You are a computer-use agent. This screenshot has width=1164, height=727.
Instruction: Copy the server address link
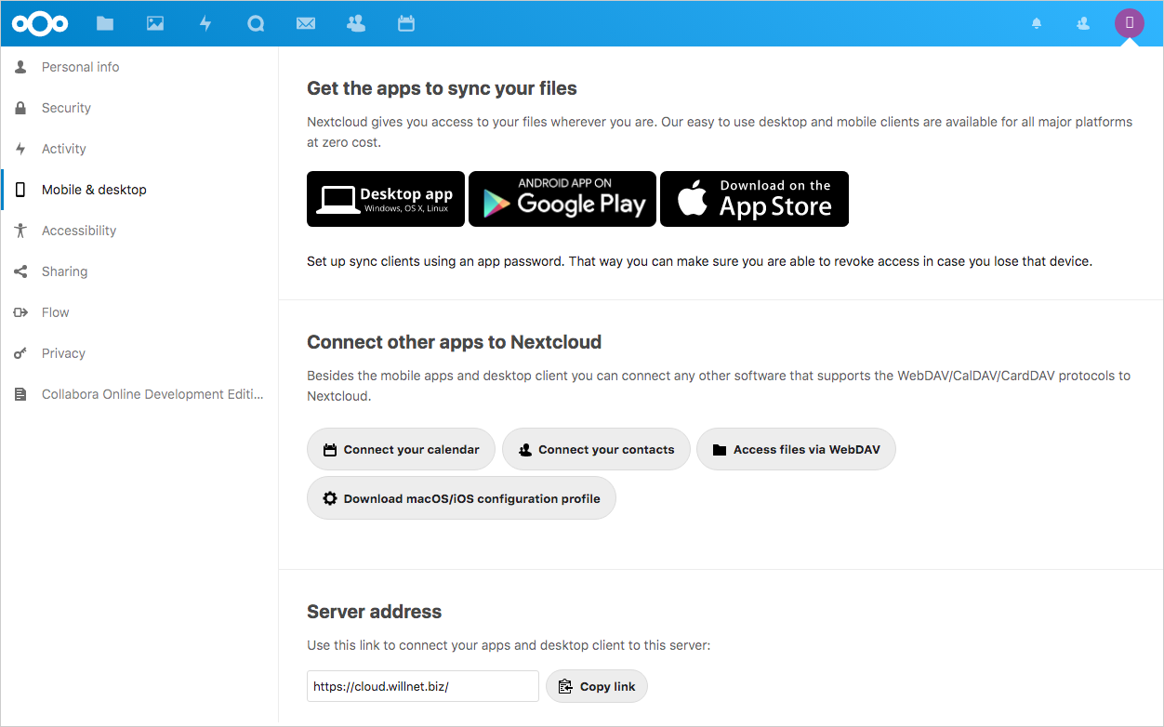(x=597, y=687)
